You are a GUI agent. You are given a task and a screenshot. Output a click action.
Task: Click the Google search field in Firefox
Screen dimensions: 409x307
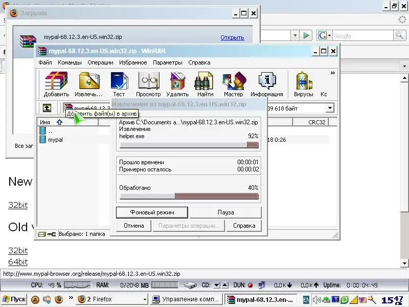(362, 36)
